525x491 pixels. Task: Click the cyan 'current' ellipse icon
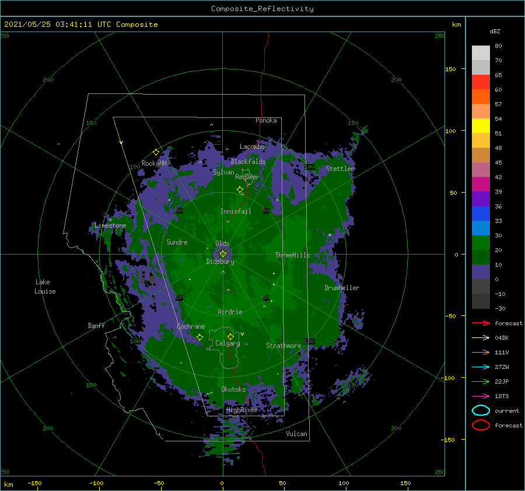click(x=481, y=410)
